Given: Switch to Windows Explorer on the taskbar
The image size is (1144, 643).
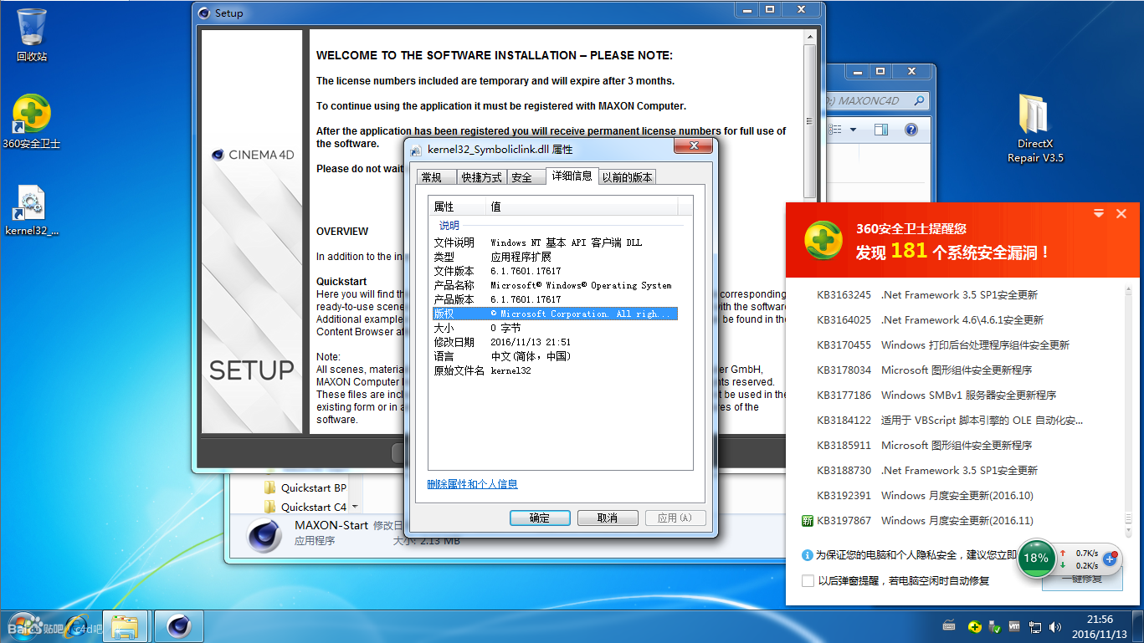Looking at the screenshot, I should (x=126, y=626).
